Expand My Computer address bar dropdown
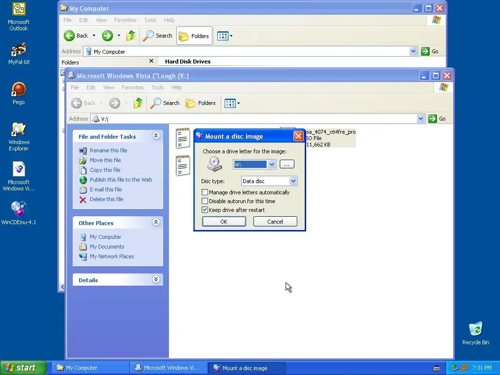Viewport: 500px width, 375px height. pyautogui.click(x=413, y=51)
